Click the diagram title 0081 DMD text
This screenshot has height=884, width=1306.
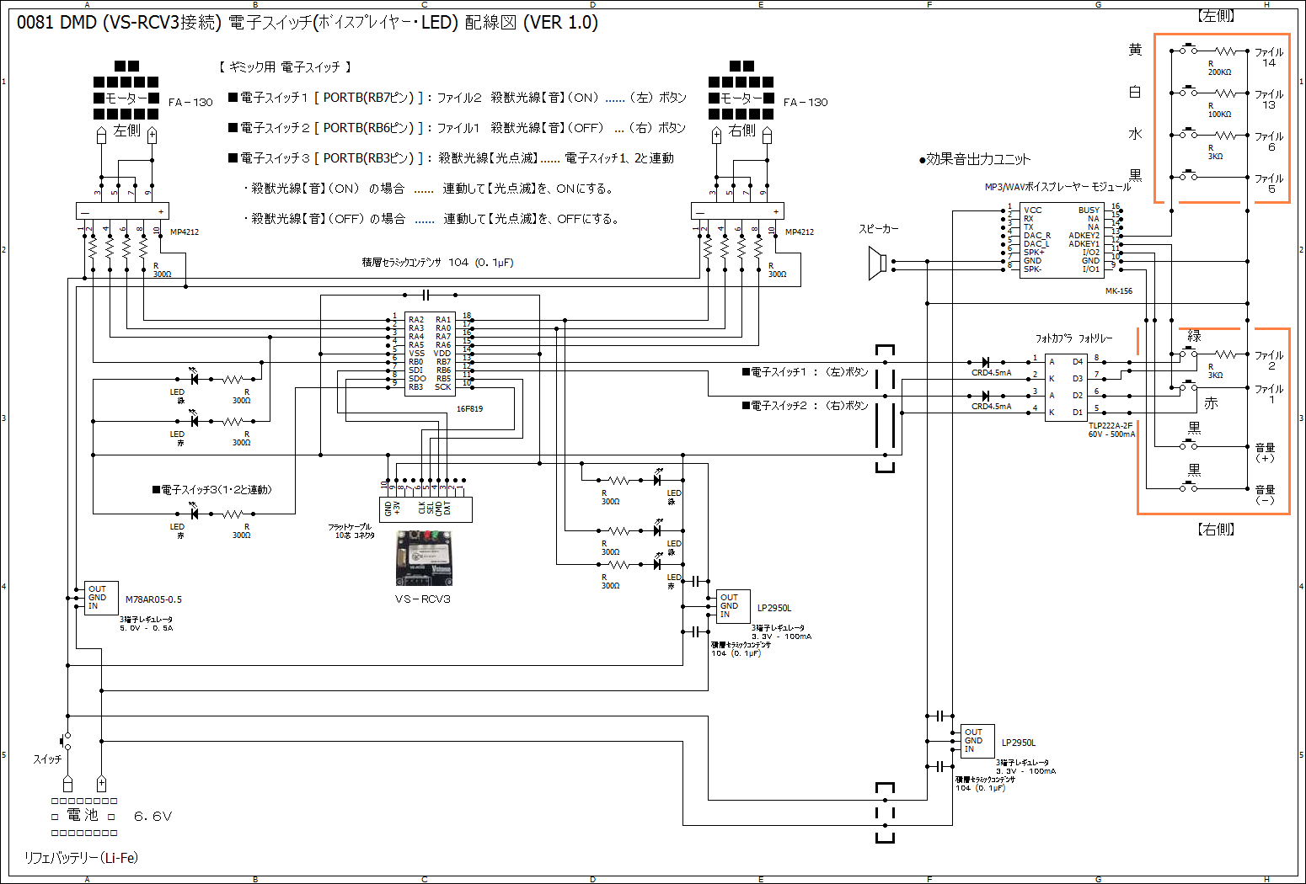pyautogui.click(x=308, y=23)
